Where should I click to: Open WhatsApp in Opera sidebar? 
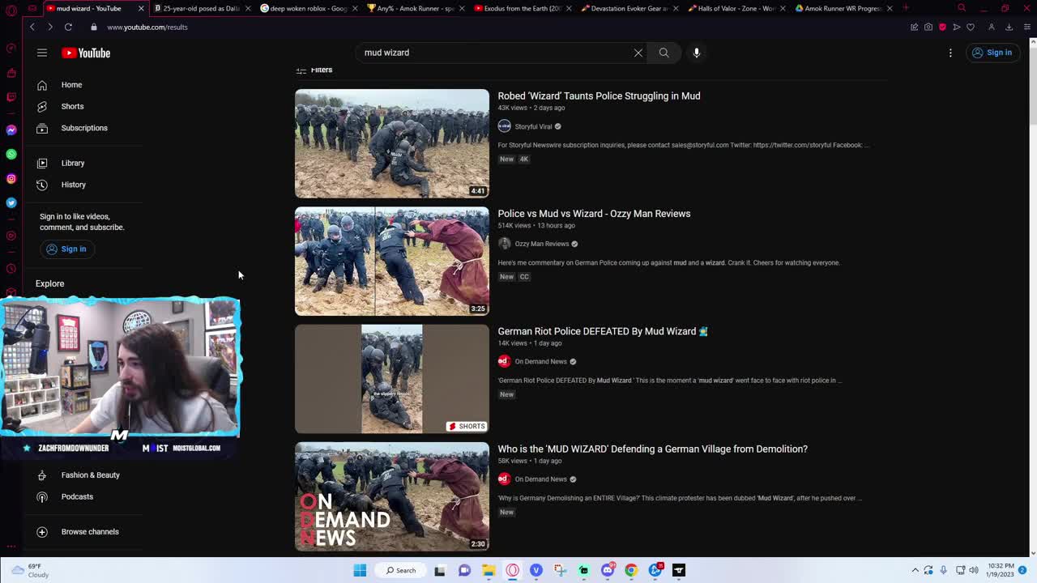point(11,154)
